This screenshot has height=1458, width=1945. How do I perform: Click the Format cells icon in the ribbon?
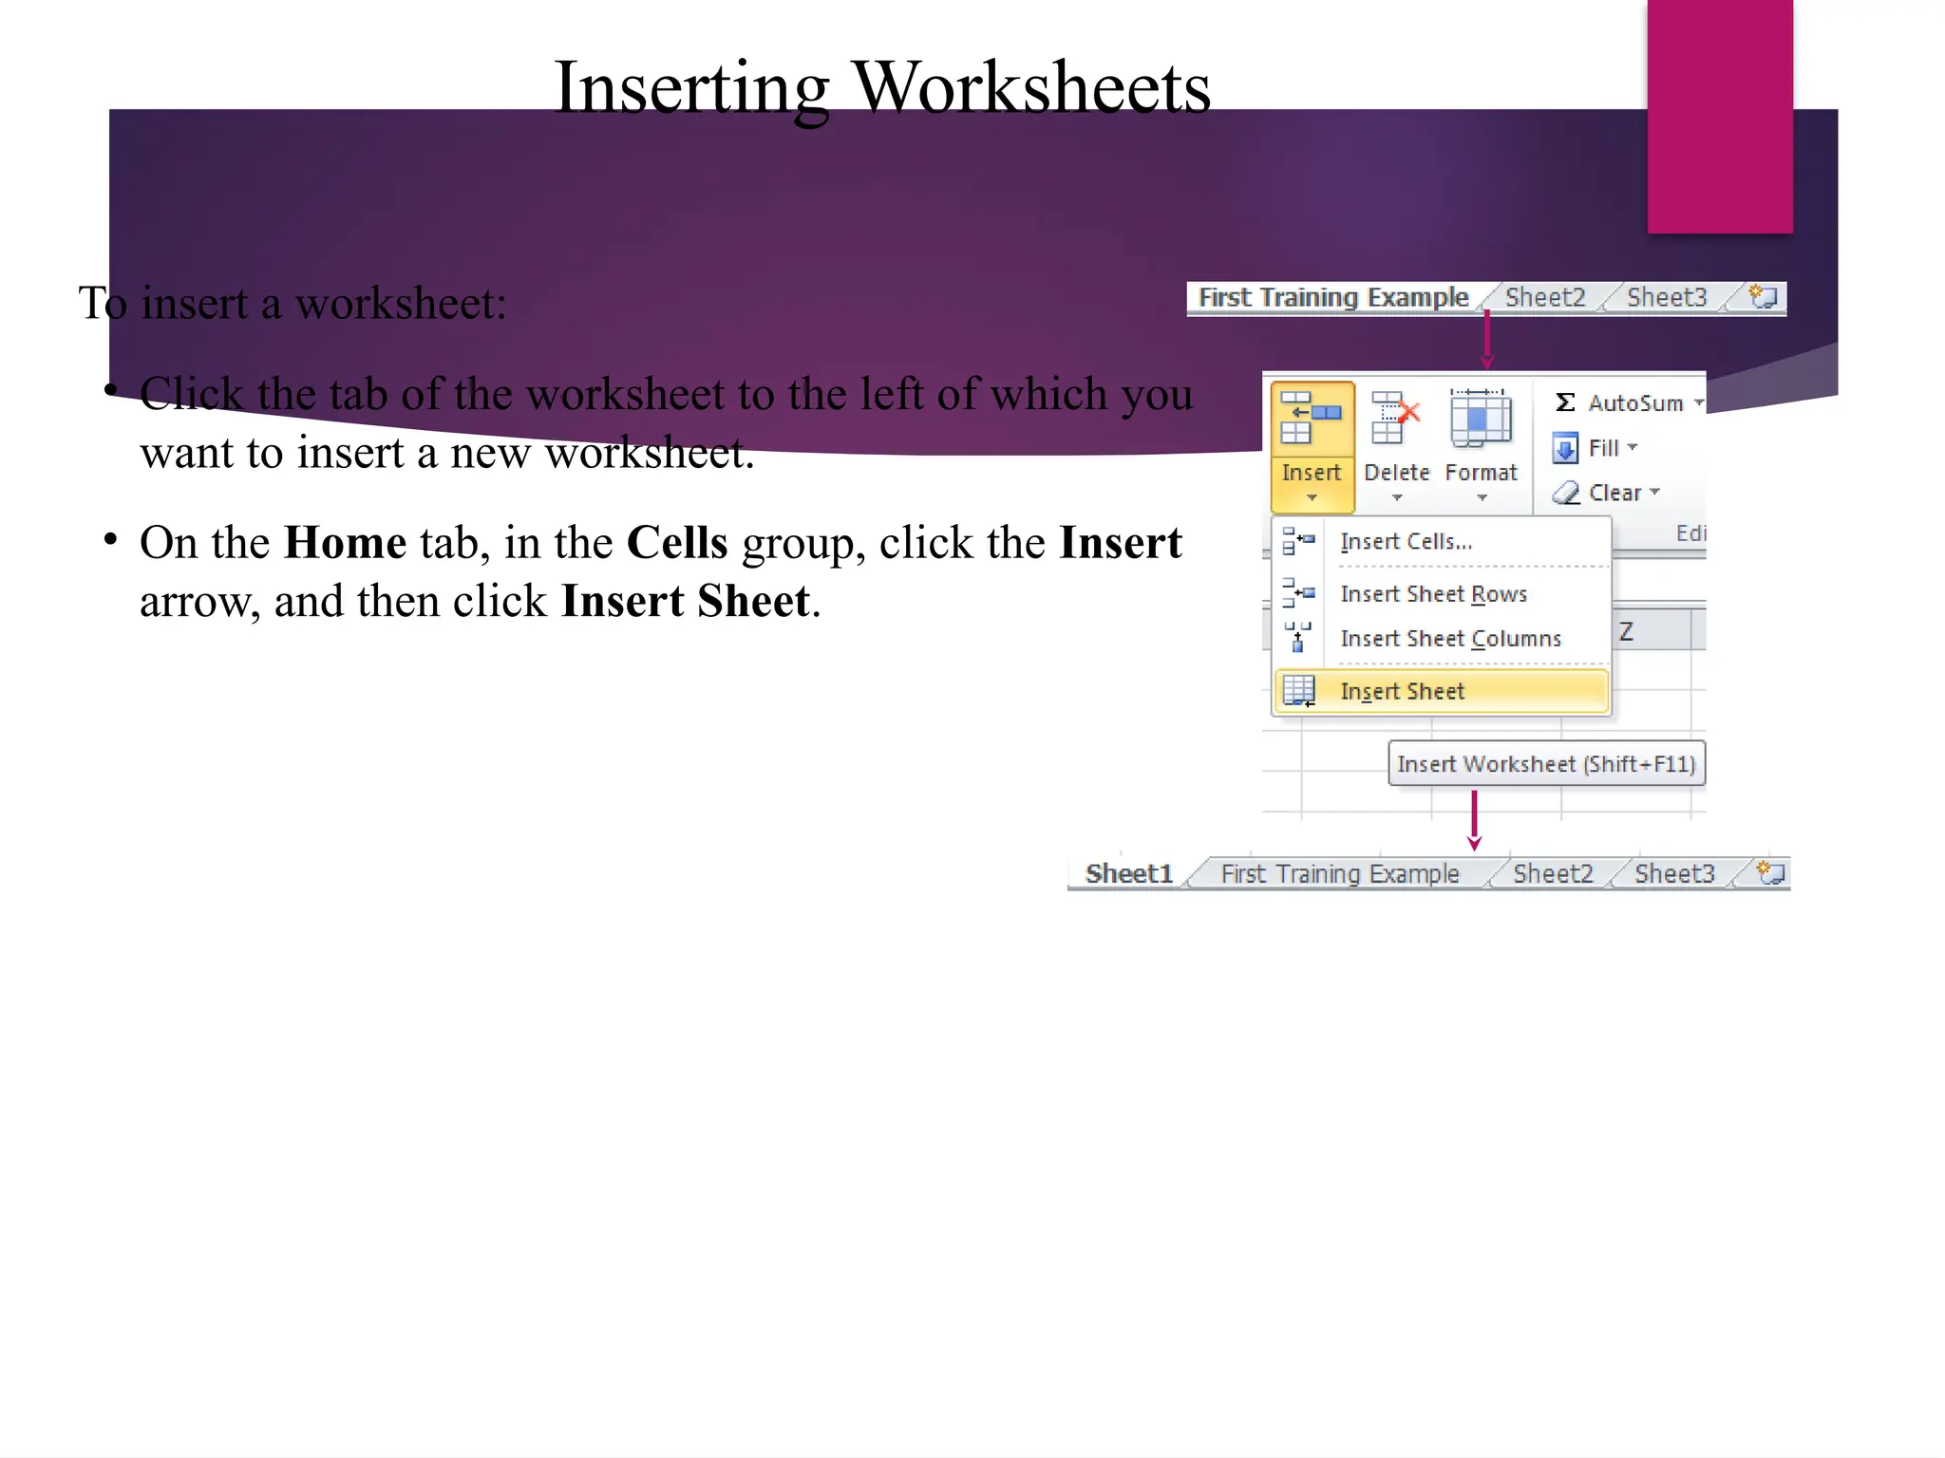tap(1481, 419)
